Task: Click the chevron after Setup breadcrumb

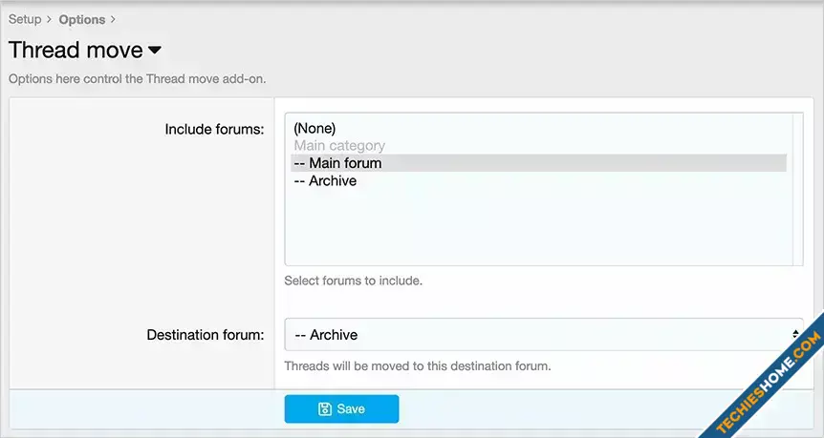Action: pyautogui.click(x=49, y=19)
